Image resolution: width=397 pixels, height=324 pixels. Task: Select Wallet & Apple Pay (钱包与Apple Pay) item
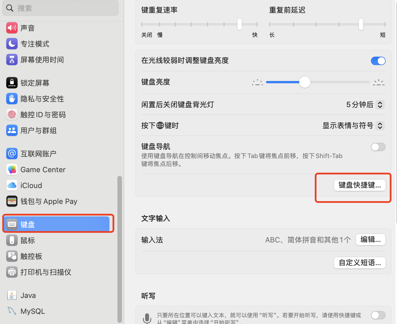(x=49, y=201)
